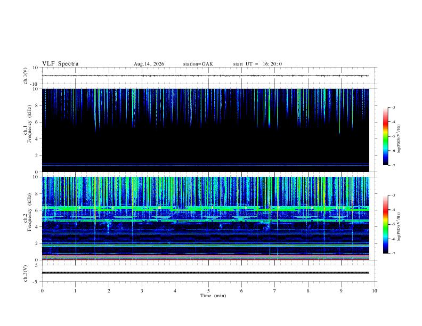Click the ch.3(V) waveform axis label
The height and width of the screenshot is (326, 422).
tap(26, 273)
